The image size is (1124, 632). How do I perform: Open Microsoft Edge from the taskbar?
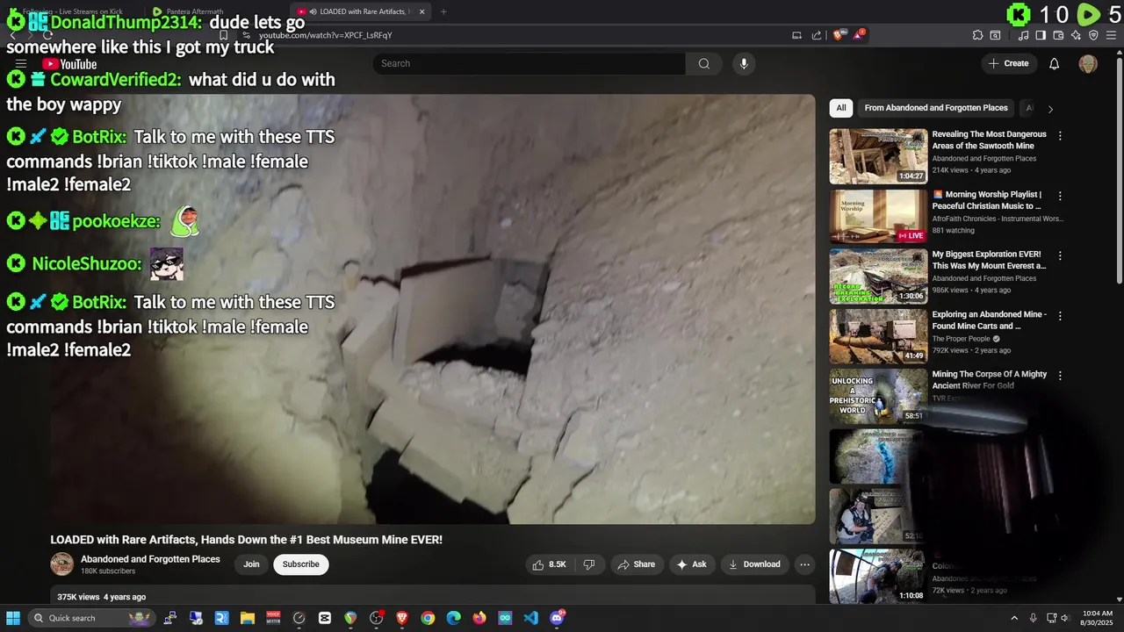coord(453,618)
